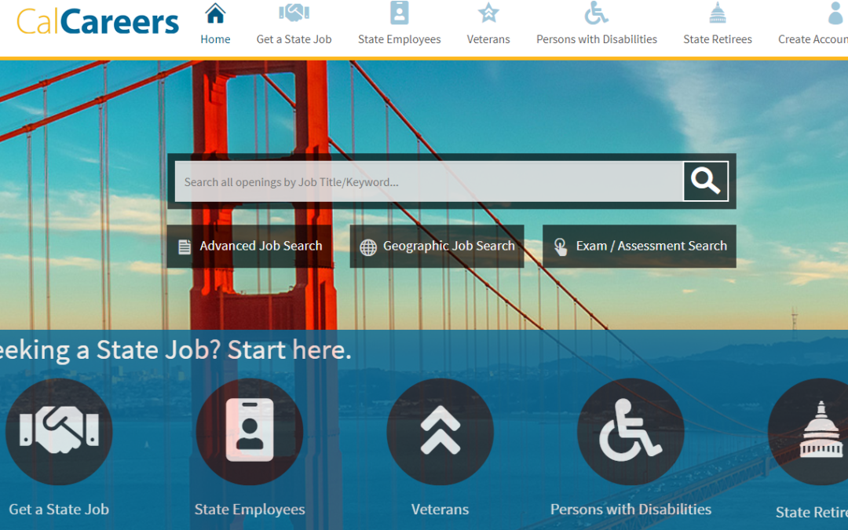Go to the CalCareers logo homepage
Screen dimensions: 848x530
[97, 22]
